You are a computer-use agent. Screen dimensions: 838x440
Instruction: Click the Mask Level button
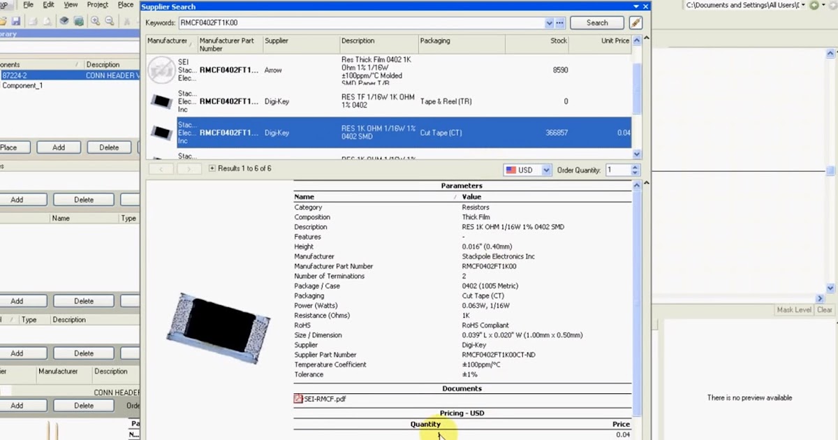(794, 310)
